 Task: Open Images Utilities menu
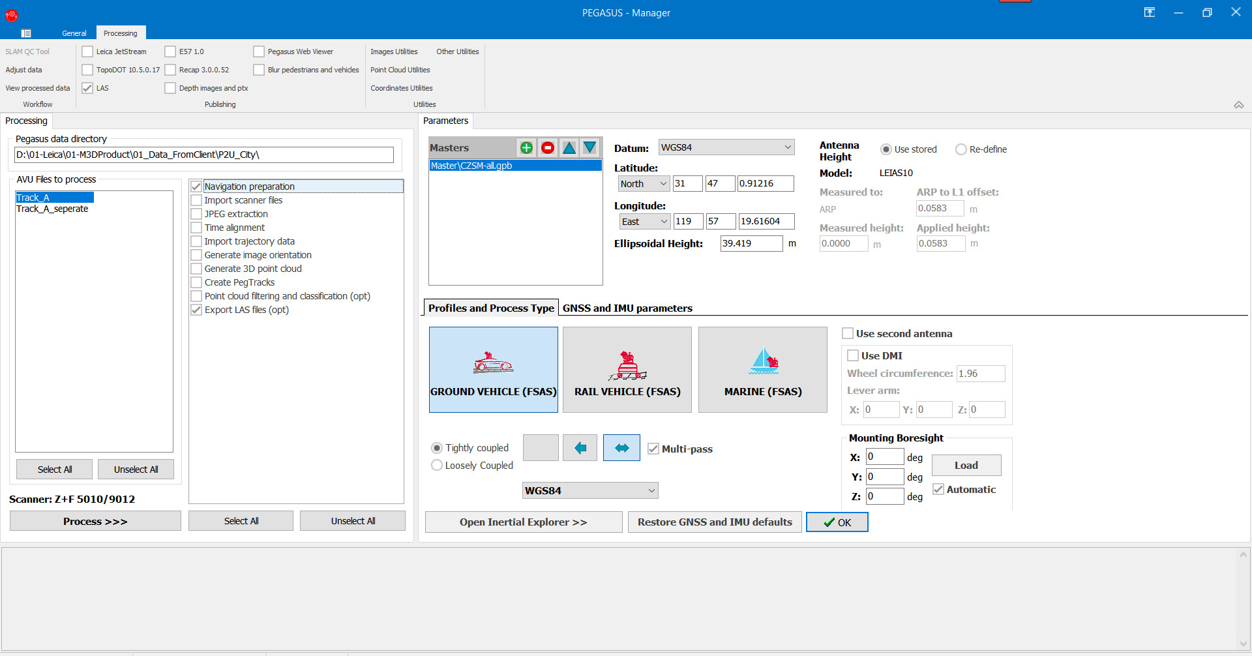(x=394, y=52)
